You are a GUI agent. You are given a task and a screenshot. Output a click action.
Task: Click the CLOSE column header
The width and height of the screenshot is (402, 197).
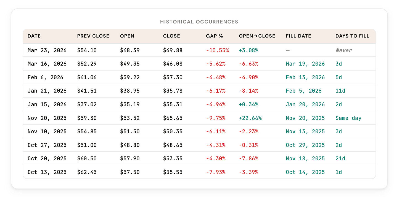pyautogui.click(x=171, y=36)
